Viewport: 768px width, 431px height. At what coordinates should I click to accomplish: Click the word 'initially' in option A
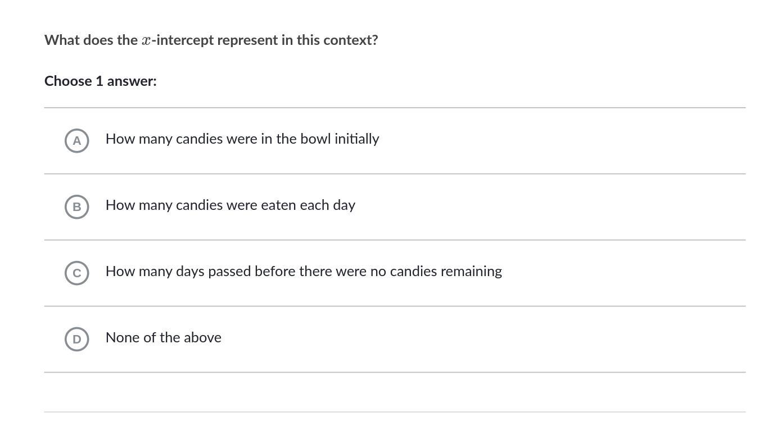(x=356, y=139)
